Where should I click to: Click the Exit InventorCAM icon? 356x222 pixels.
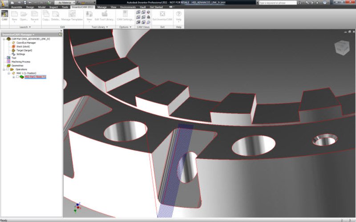tap(162, 14)
